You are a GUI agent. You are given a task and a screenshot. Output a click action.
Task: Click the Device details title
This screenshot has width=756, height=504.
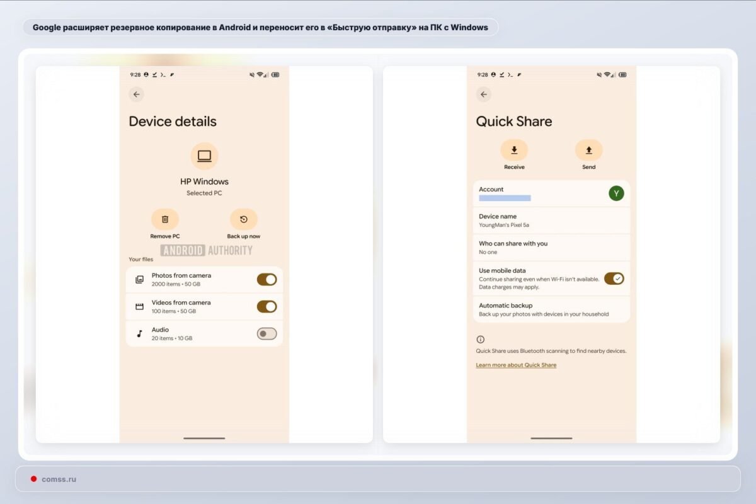coord(173,122)
